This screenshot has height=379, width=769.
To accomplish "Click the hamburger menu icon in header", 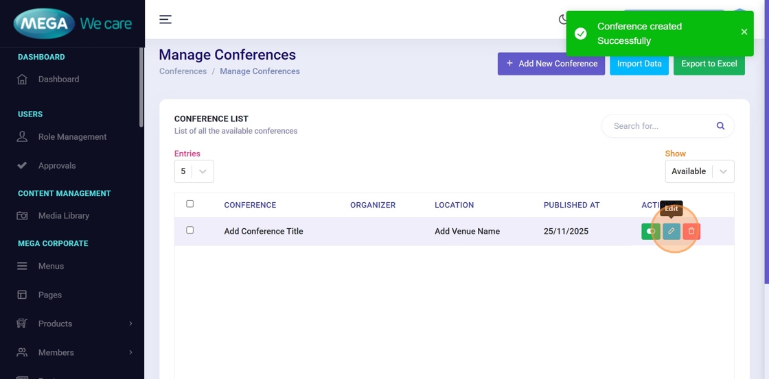I will click(x=165, y=19).
